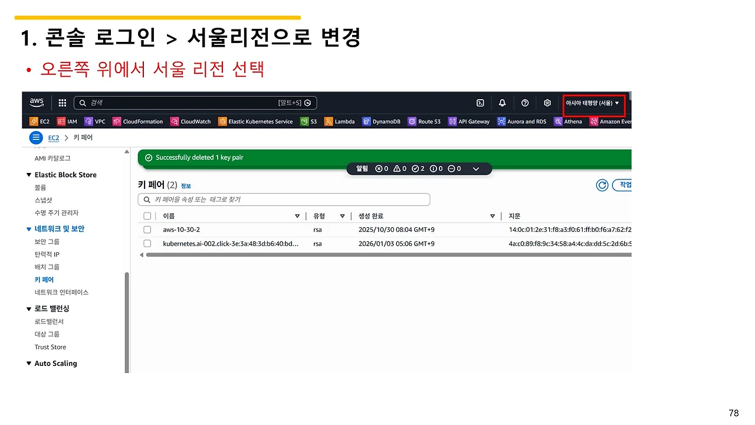
Task: Collapse the Elastic Block Store section
Action: coord(29,174)
